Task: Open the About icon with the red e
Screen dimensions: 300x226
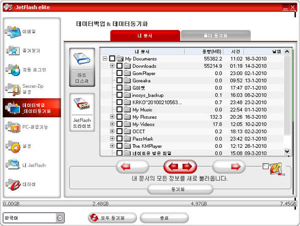Action: pyautogui.click(x=13, y=185)
